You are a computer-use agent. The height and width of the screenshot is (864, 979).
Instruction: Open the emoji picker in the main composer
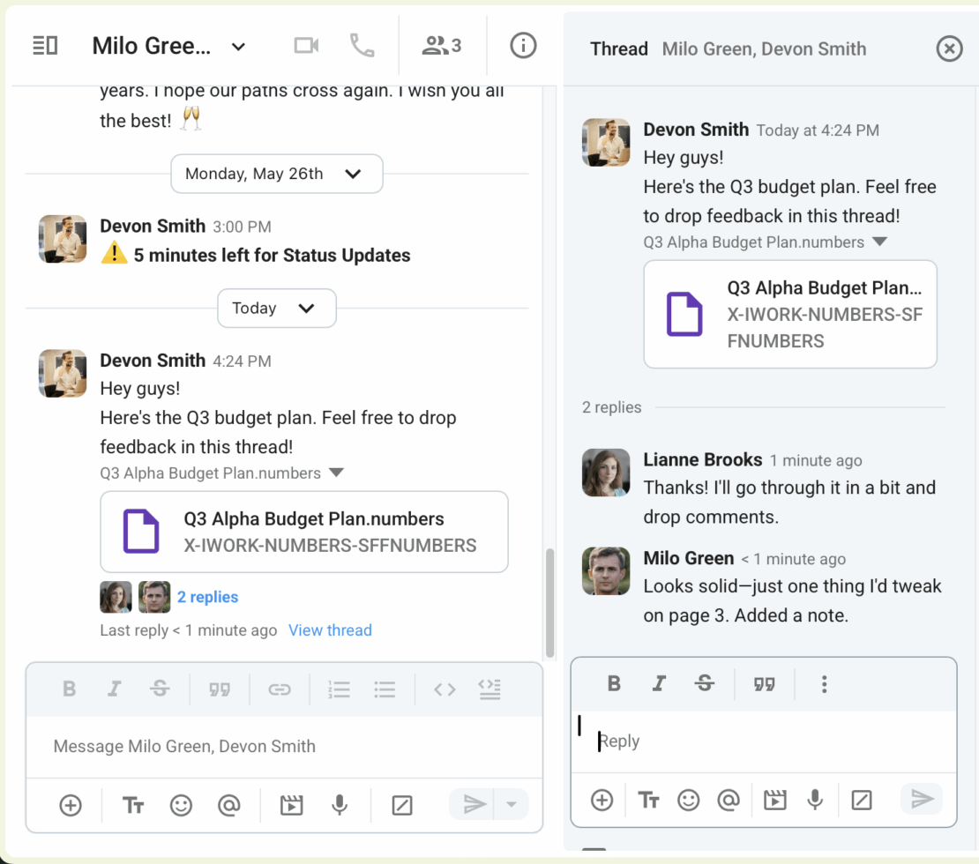181,805
